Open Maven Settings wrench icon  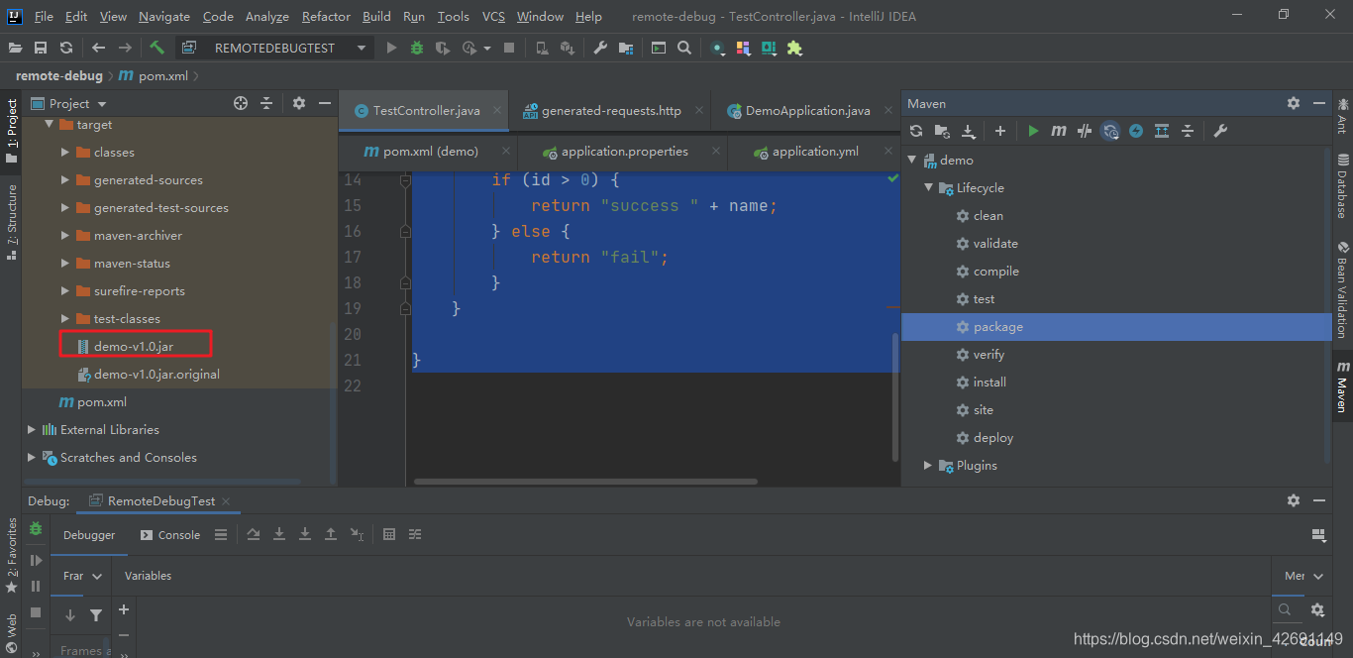1220,131
